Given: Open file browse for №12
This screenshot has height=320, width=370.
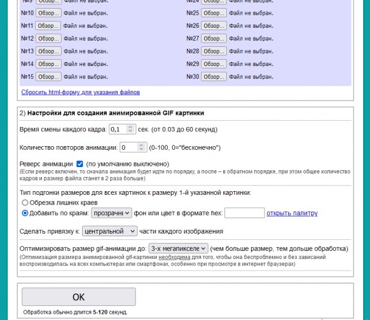Looking at the screenshot, I should [48, 38].
